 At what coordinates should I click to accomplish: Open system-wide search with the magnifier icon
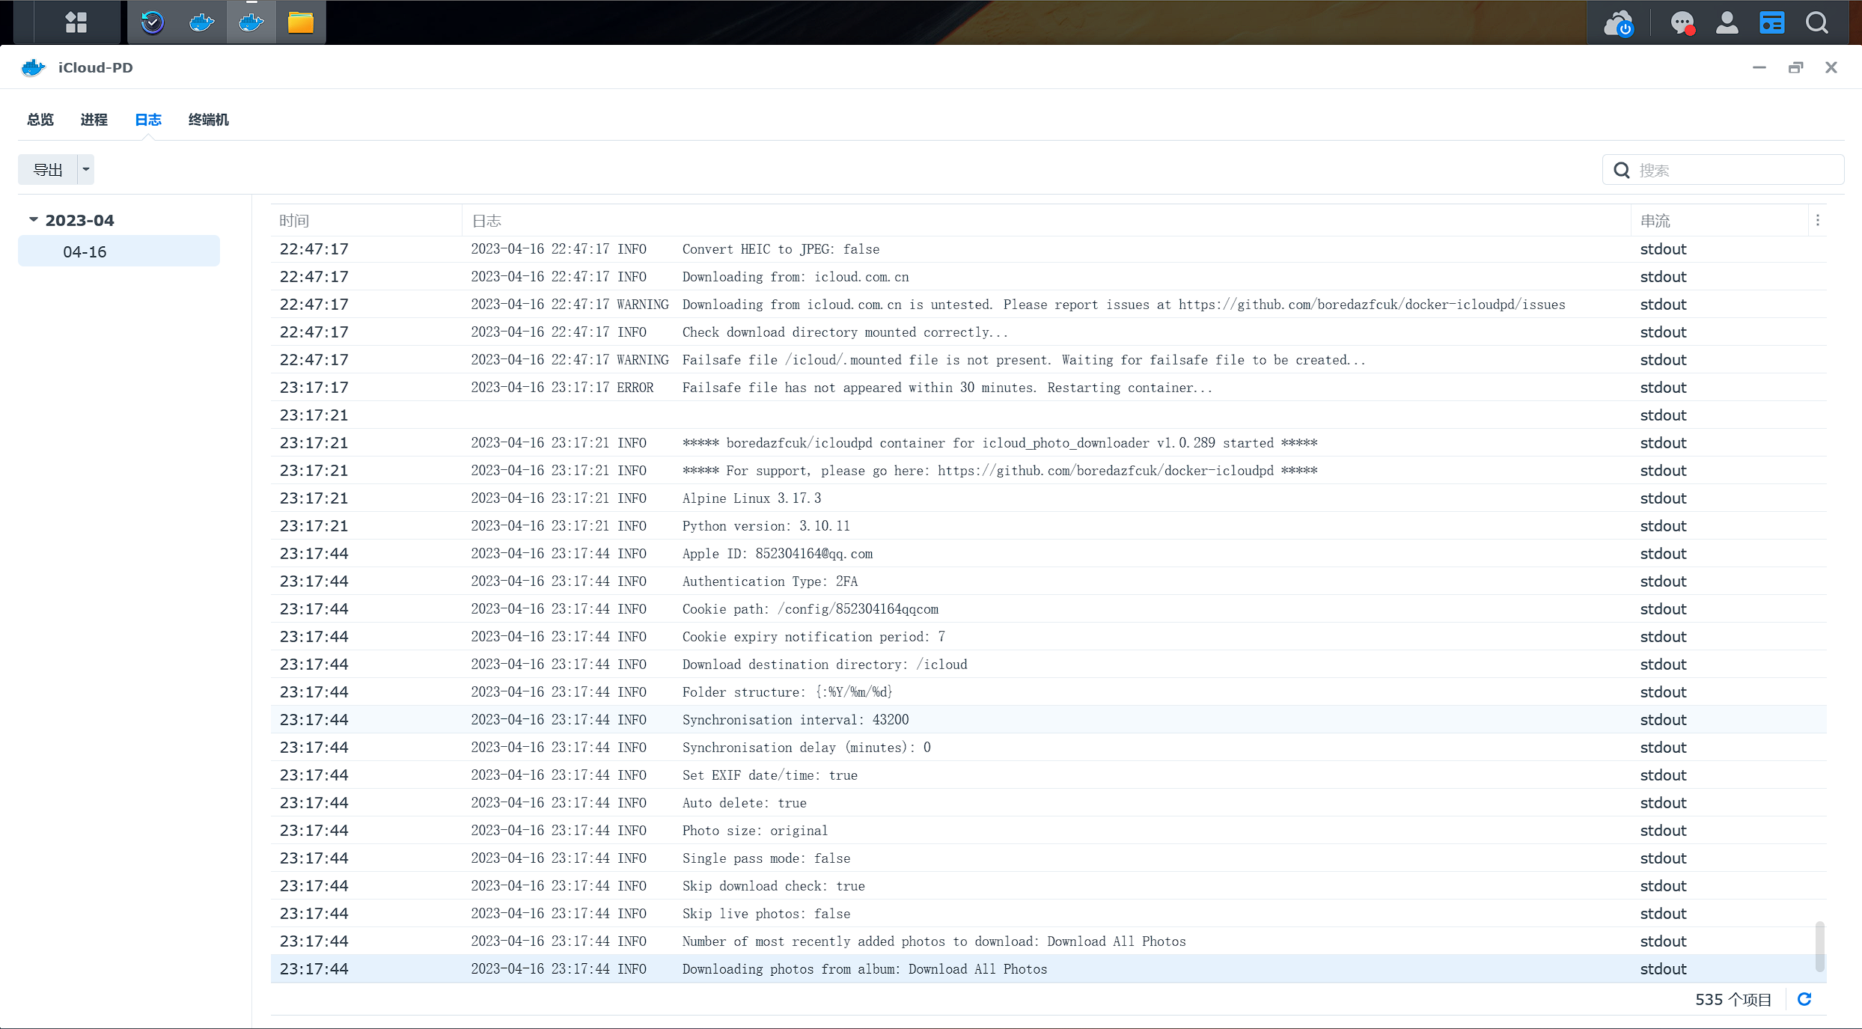[x=1816, y=22]
